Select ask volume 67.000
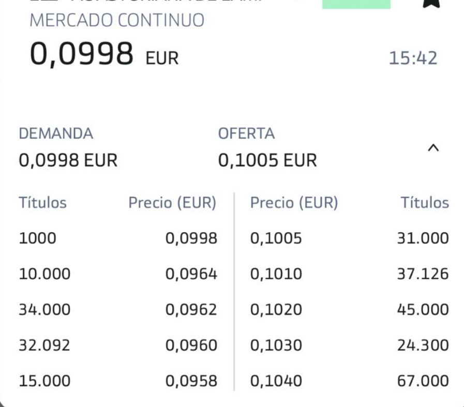Viewport: 464px width, 407px height. (423, 381)
